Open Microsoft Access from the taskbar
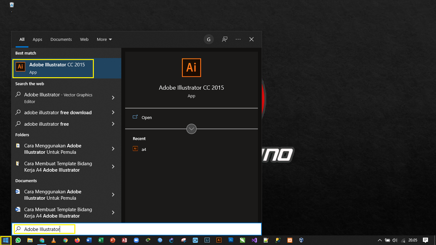Screen dimensions: 436x245 click(124, 240)
